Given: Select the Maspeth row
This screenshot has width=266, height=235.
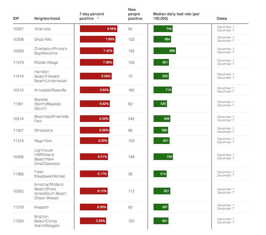Looking at the screenshot, I should [x=41, y=207].
